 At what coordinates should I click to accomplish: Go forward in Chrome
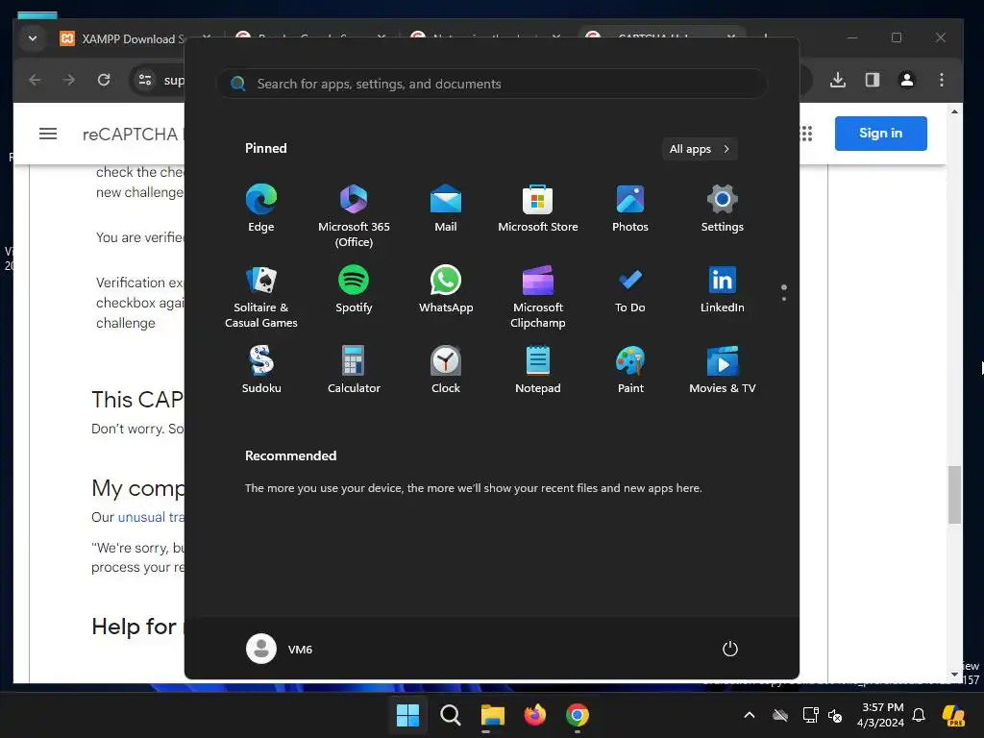point(69,80)
